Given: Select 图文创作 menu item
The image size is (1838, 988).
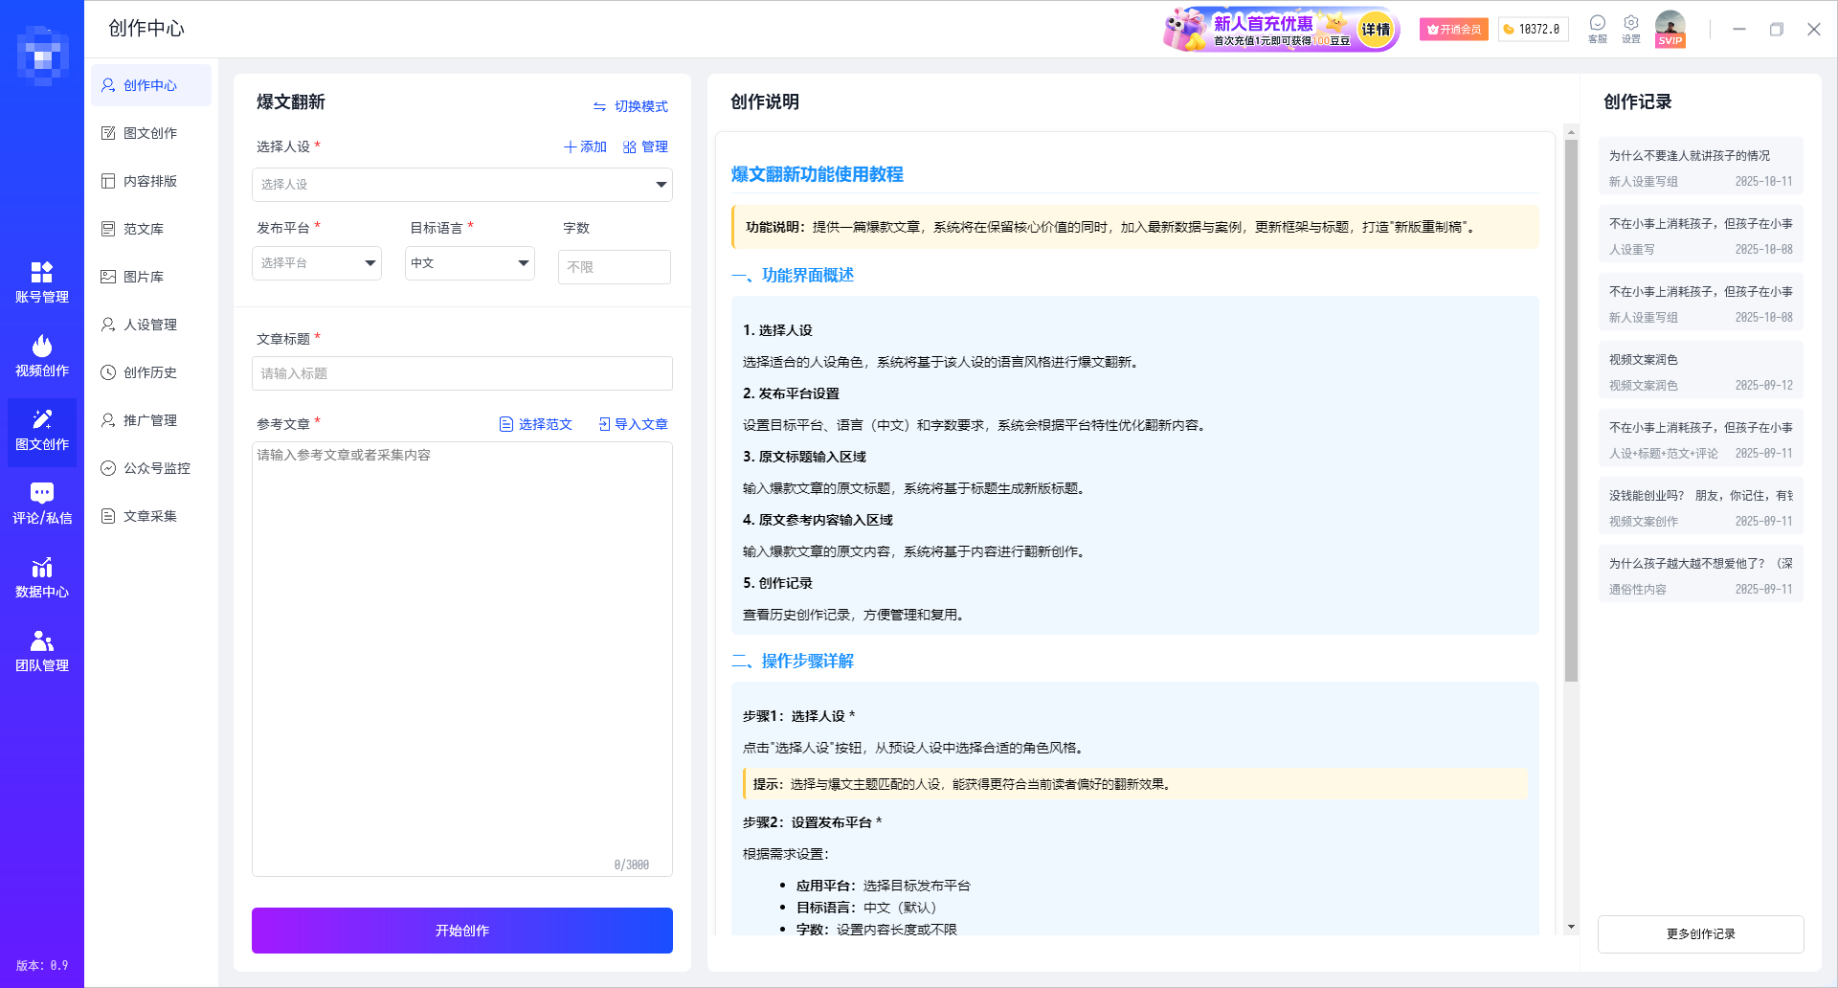Looking at the screenshot, I should (147, 133).
